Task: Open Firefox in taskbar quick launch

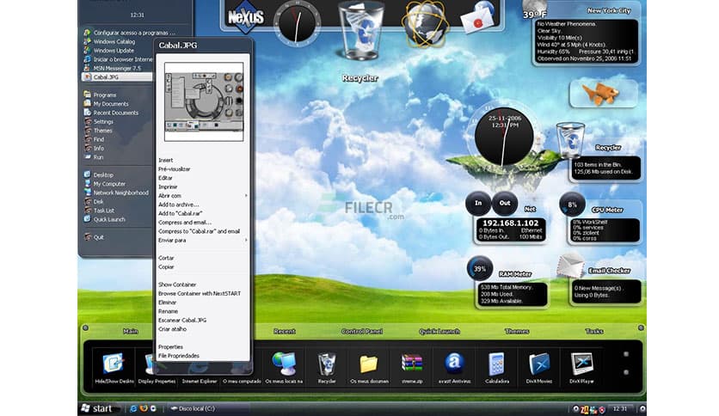Action: [143, 408]
